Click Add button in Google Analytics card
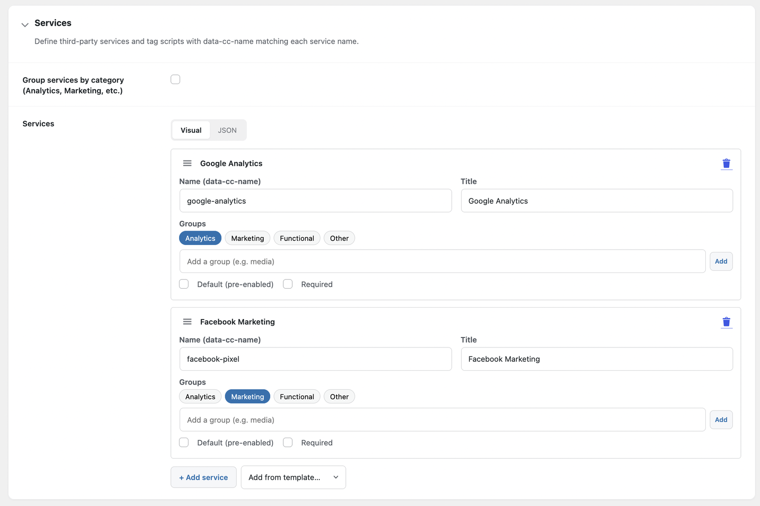The height and width of the screenshot is (506, 760). (x=721, y=262)
